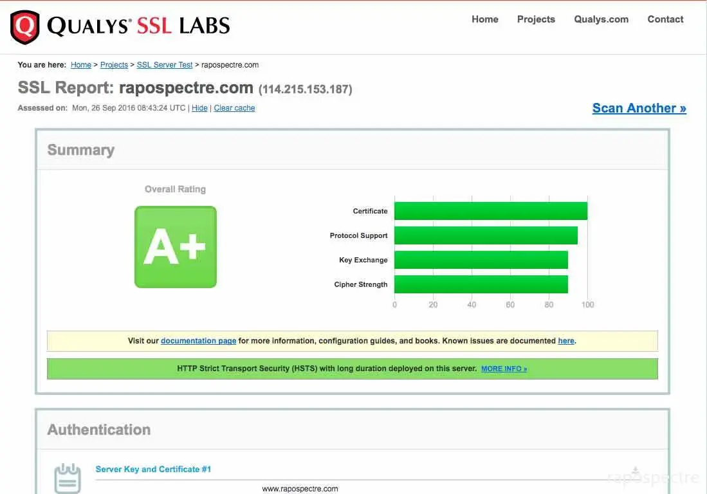
Task: Click the Scan Another link
Action: tap(639, 108)
